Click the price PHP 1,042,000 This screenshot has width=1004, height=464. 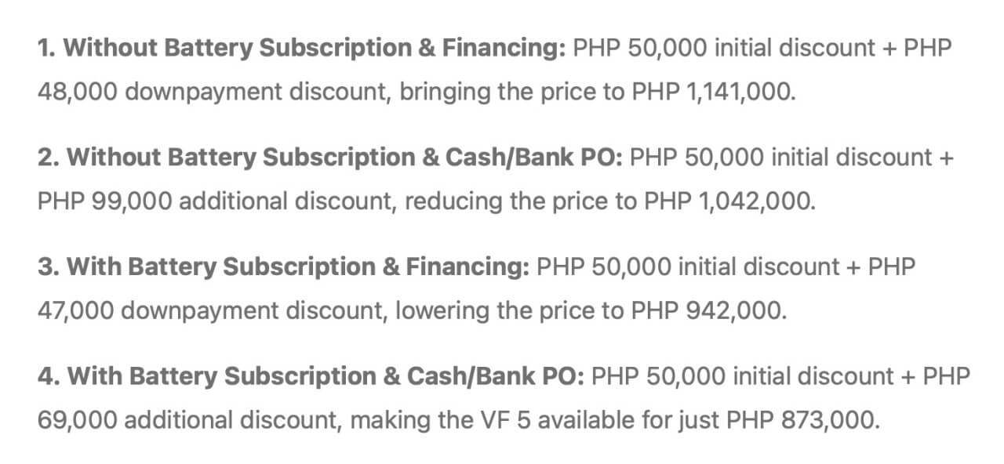(x=730, y=202)
